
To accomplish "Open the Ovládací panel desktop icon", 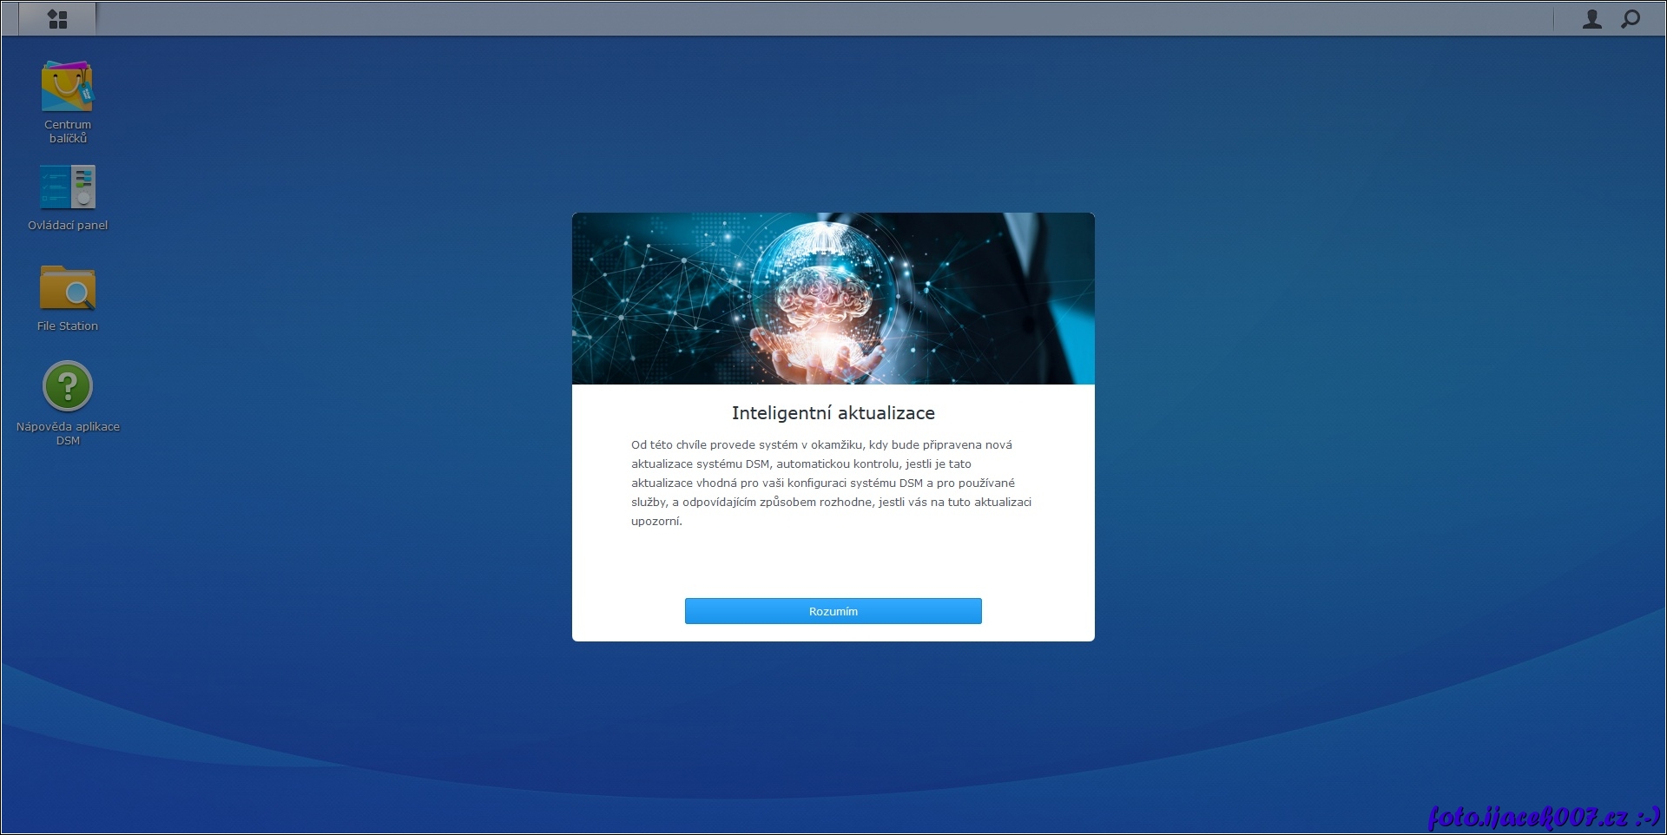I will (67, 187).
